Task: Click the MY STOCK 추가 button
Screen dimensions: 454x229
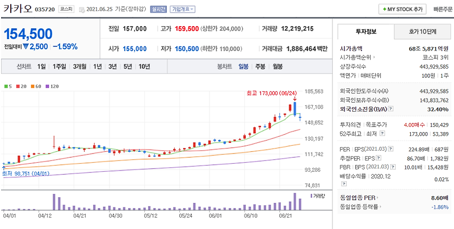Action: 402,9
